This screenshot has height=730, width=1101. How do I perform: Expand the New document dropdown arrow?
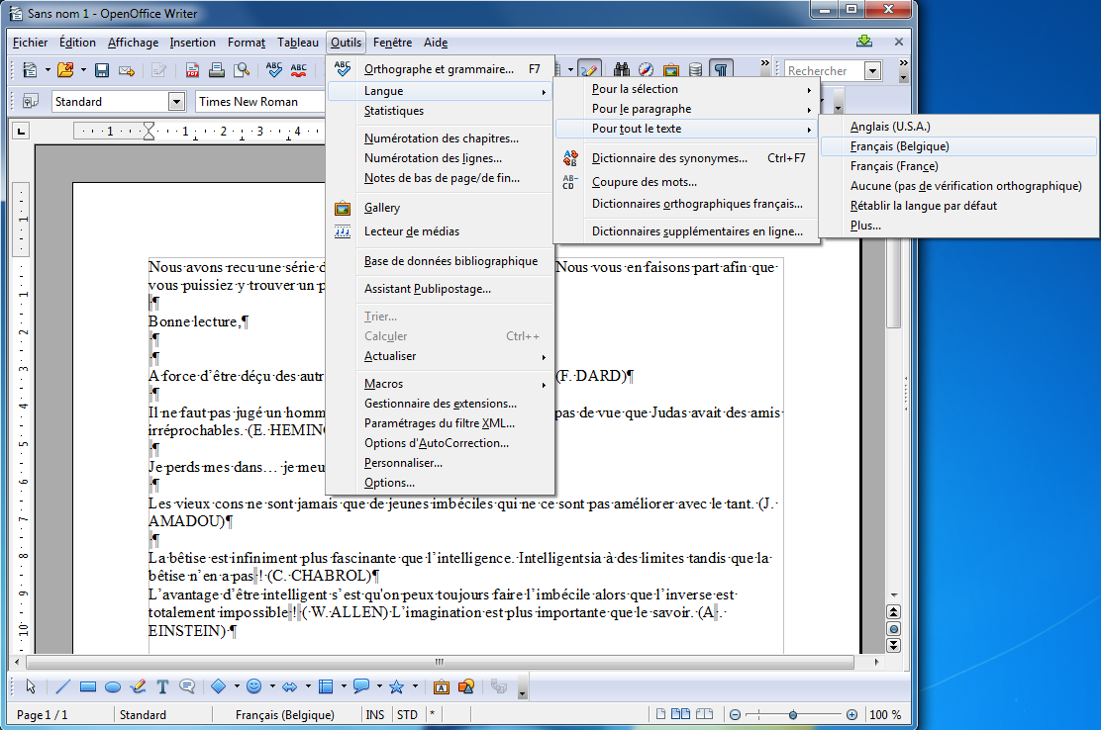48,70
